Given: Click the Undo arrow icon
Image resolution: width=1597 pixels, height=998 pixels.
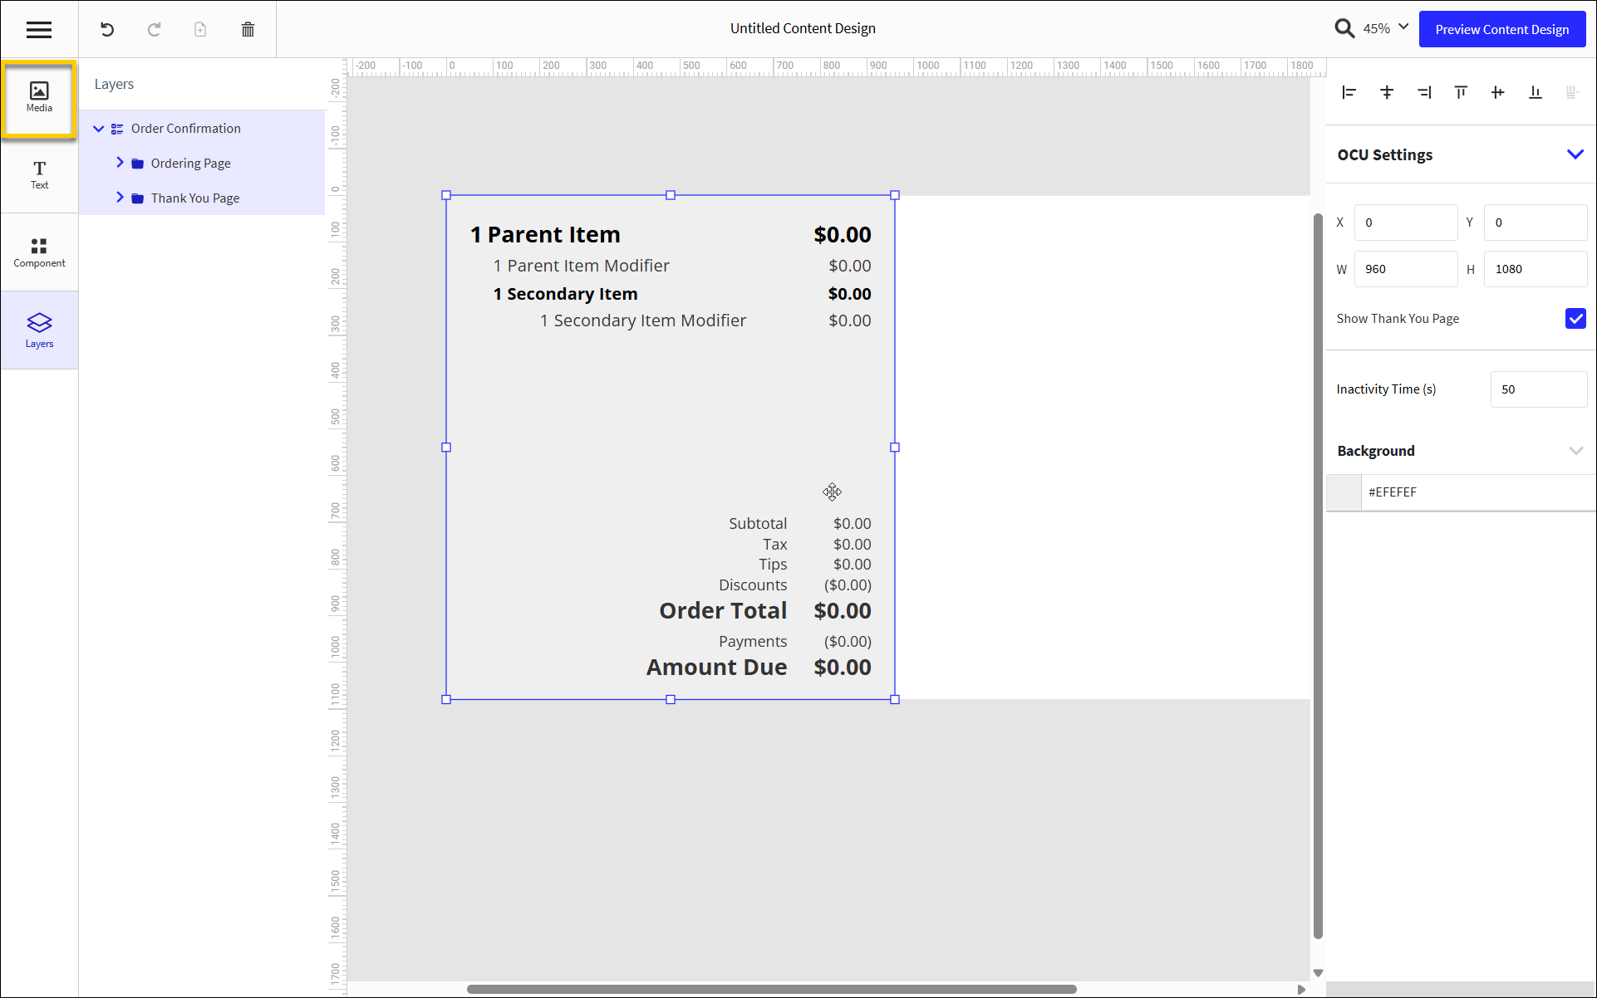Looking at the screenshot, I should [x=107, y=30].
